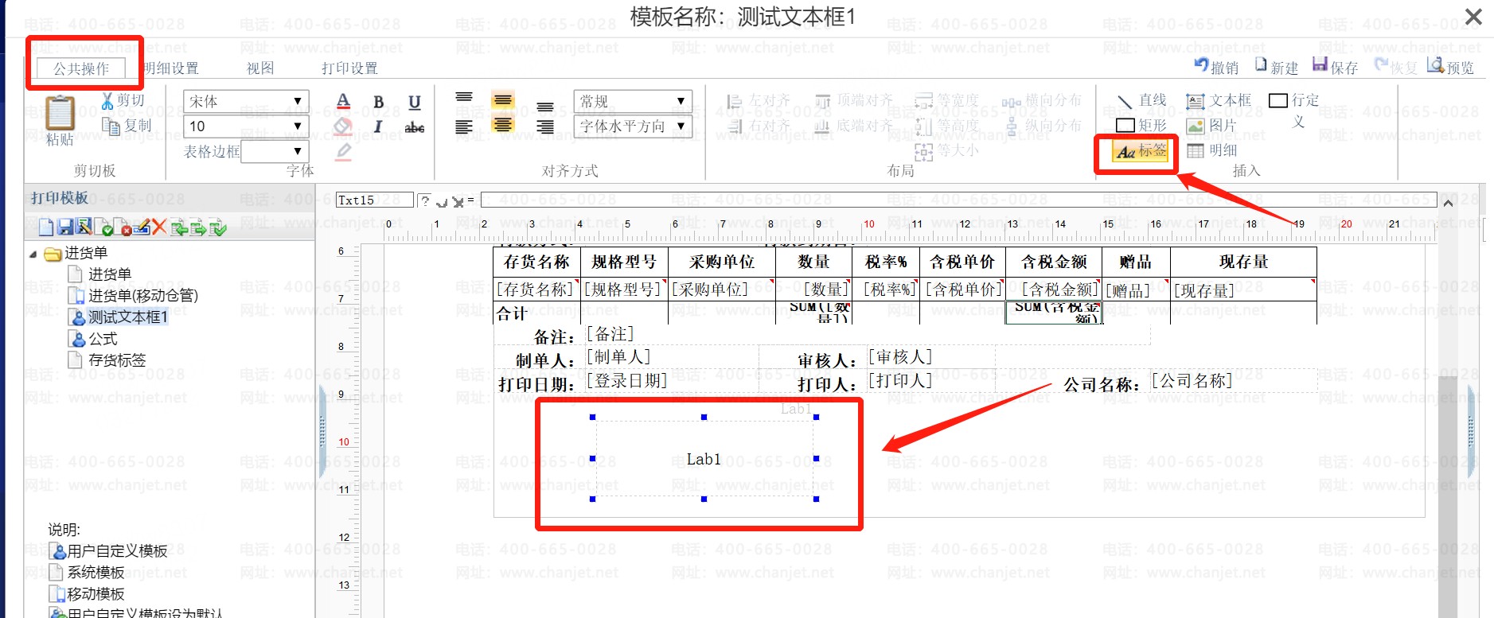Open the 预览 print preview
This screenshot has width=1494, height=618.
point(1450,67)
